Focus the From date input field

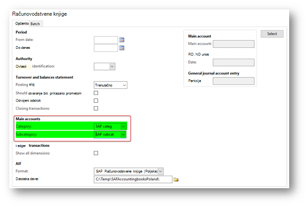(x=106, y=40)
